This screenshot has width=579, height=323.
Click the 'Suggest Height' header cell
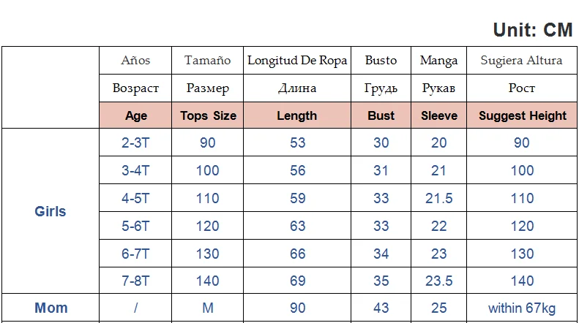pyautogui.click(x=522, y=115)
